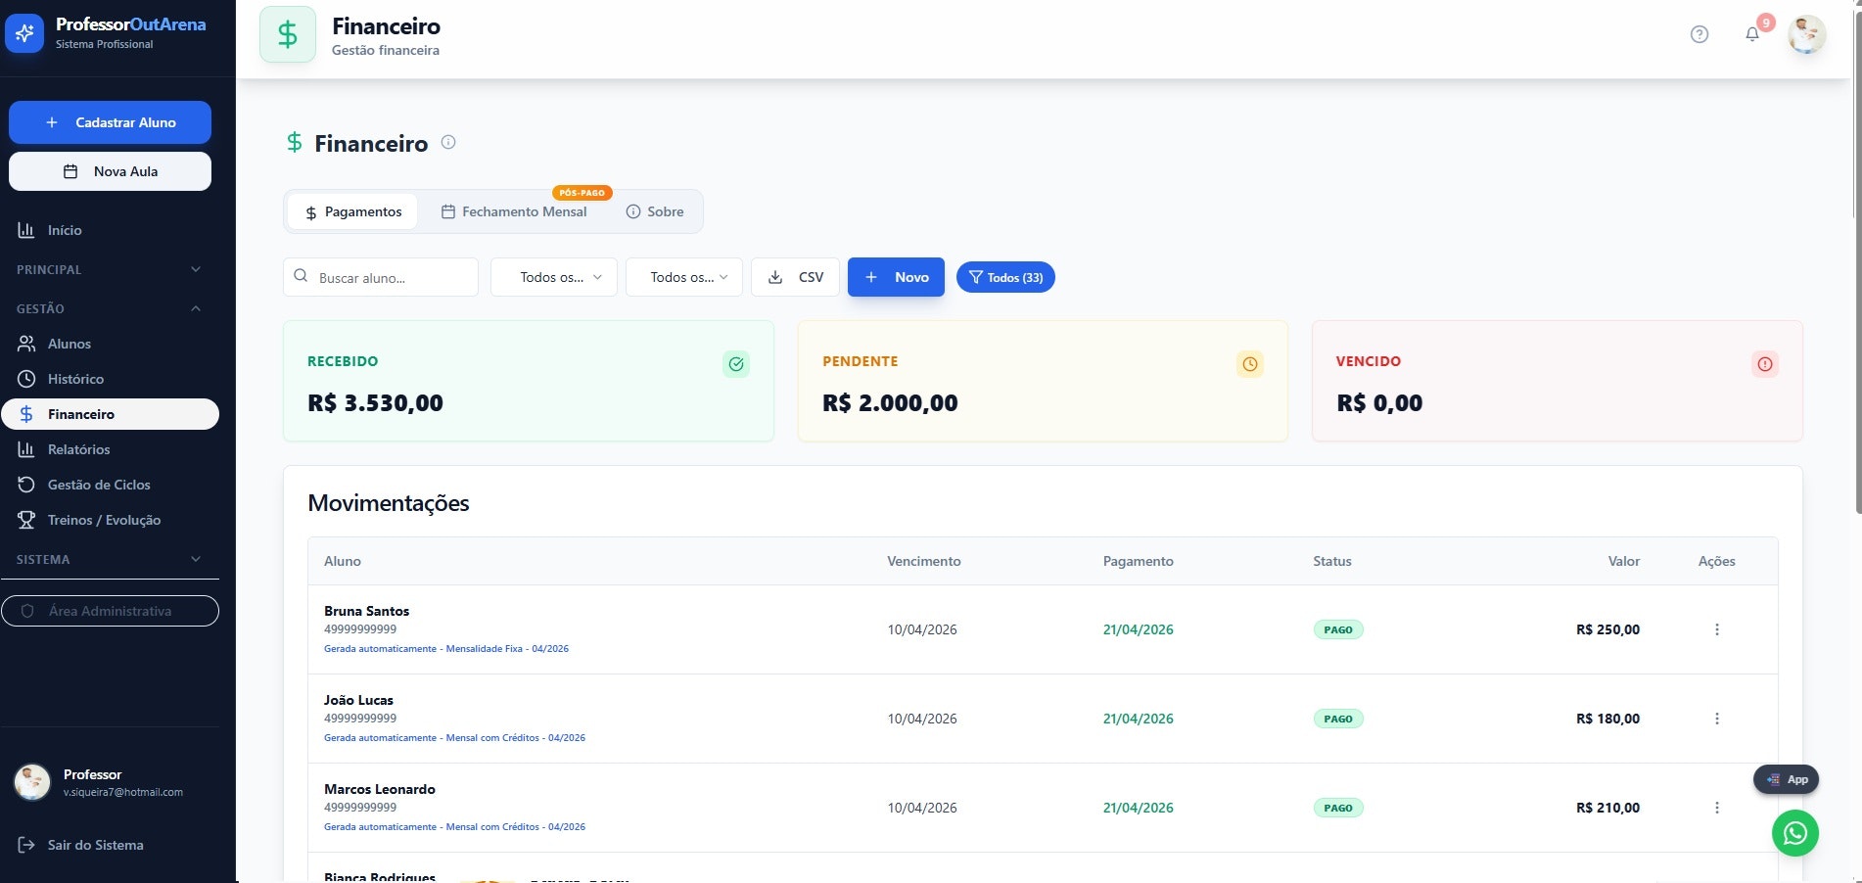Click the VENCIDO amount R$ 0,00
The image size is (1862, 883).
1380,402
